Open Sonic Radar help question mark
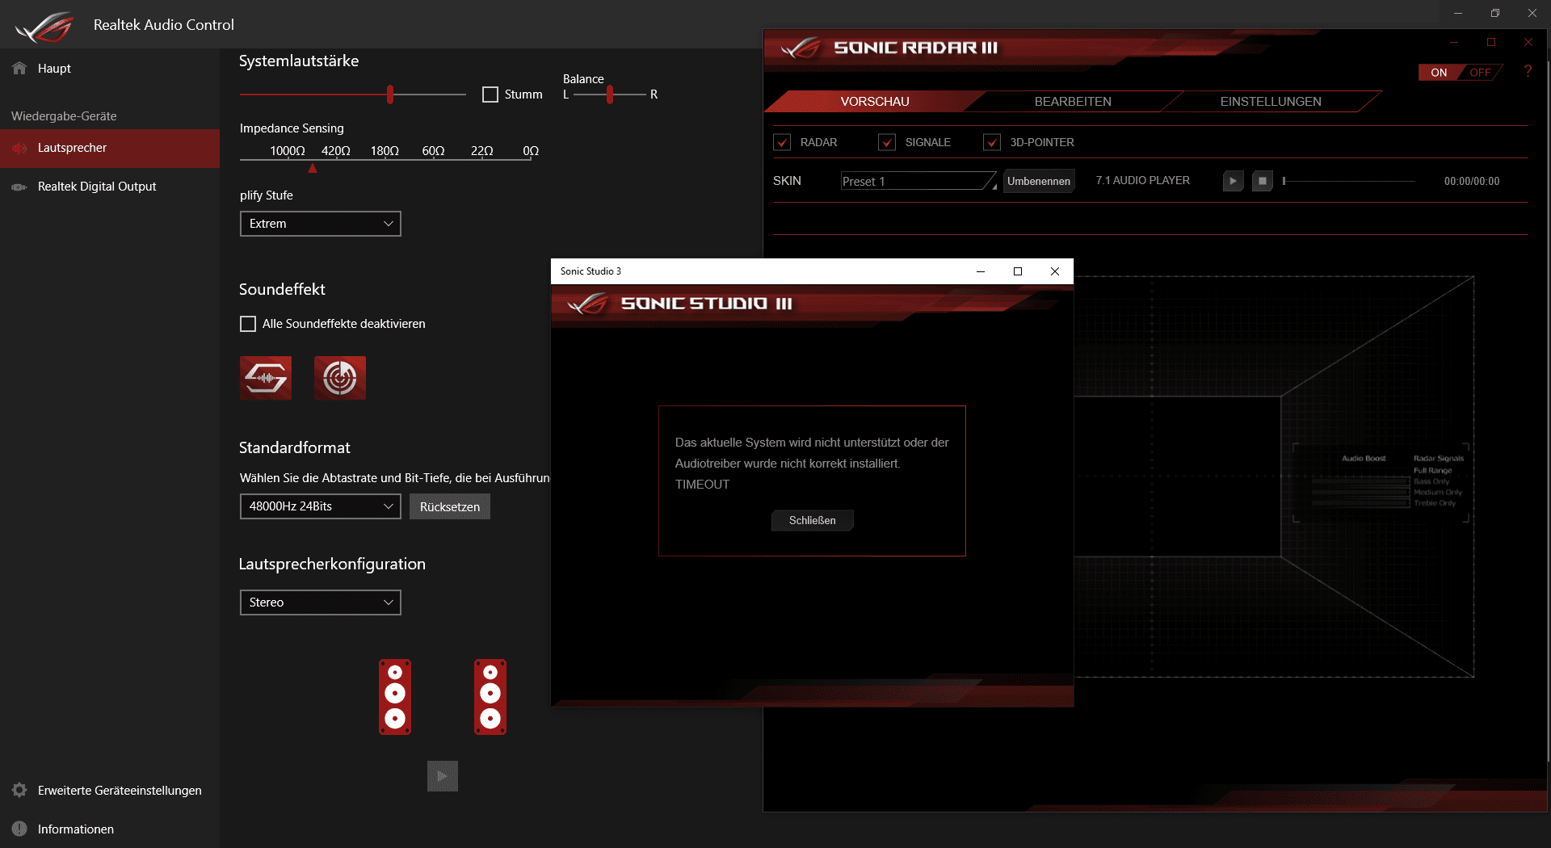1551x848 pixels. (x=1528, y=72)
